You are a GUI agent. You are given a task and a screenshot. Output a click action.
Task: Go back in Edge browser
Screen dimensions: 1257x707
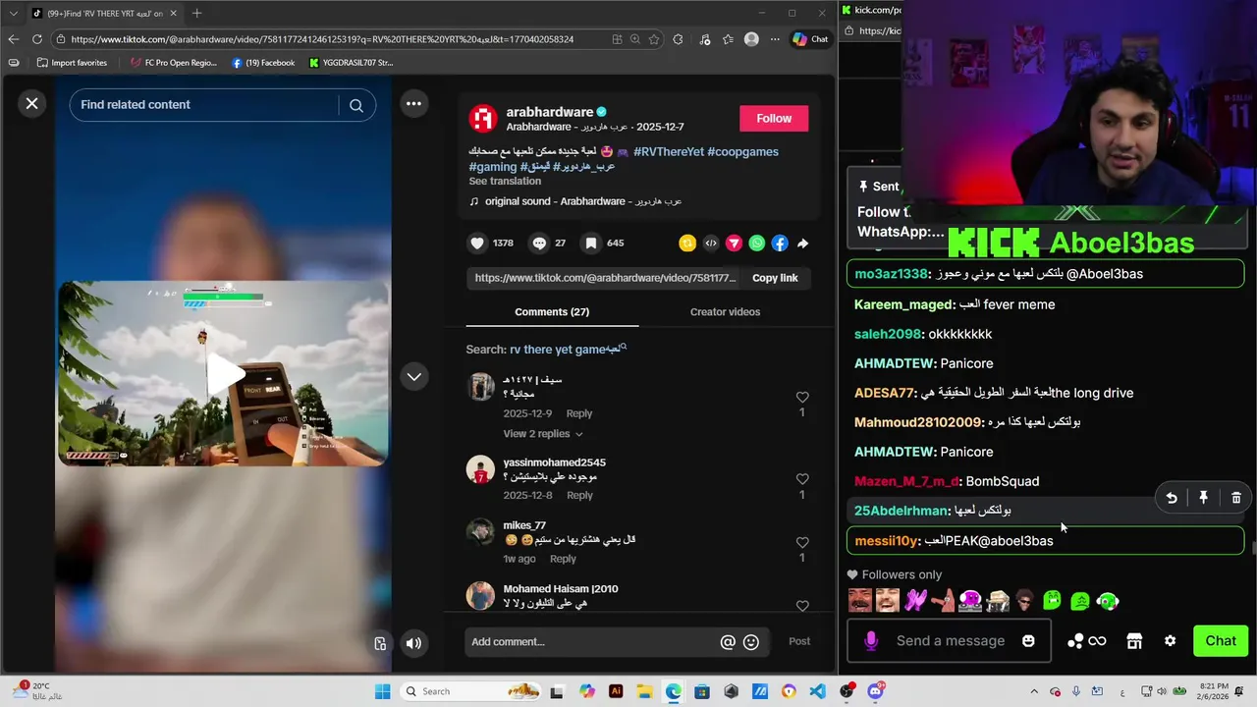pyautogui.click(x=13, y=39)
